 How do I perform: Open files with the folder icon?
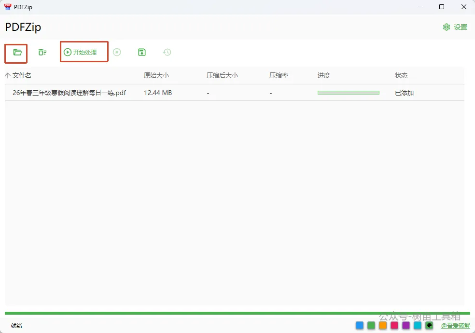coord(17,53)
